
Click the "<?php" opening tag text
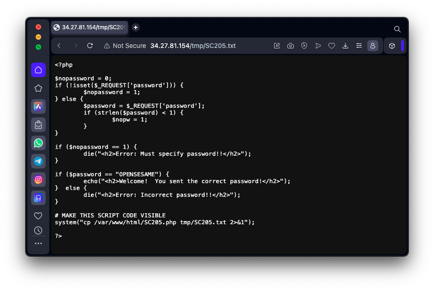pyautogui.click(x=64, y=65)
